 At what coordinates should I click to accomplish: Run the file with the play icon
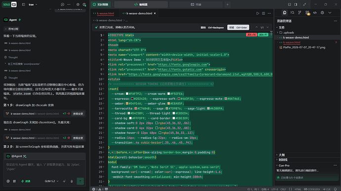click(x=257, y=13)
